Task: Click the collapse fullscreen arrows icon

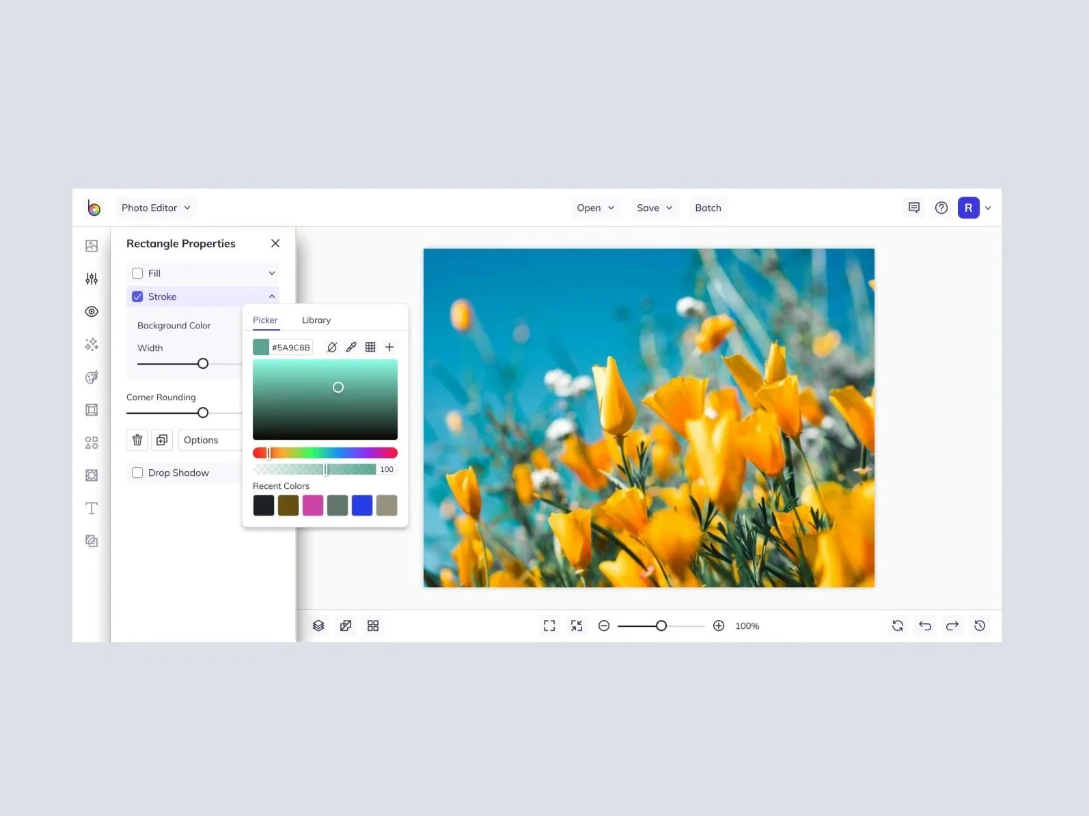Action: (x=577, y=625)
